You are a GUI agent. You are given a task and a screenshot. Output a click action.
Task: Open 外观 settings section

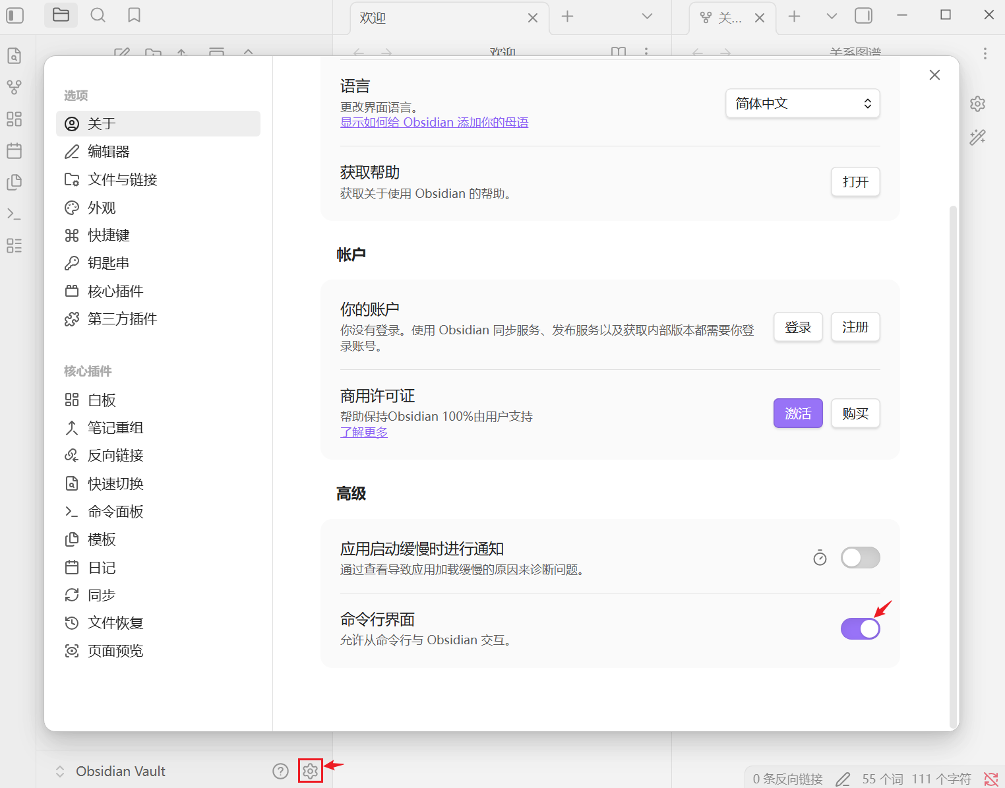coord(158,208)
